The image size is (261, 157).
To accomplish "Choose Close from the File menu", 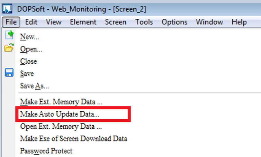I will coord(28,61).
